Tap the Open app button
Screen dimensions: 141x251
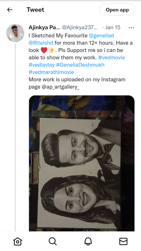[117, 10]
